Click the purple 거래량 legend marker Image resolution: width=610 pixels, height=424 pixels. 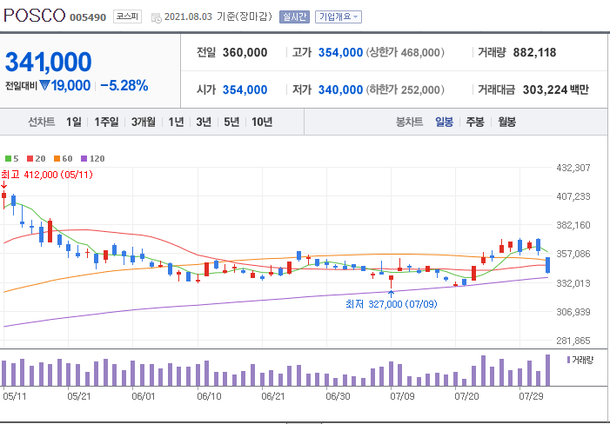569,360
